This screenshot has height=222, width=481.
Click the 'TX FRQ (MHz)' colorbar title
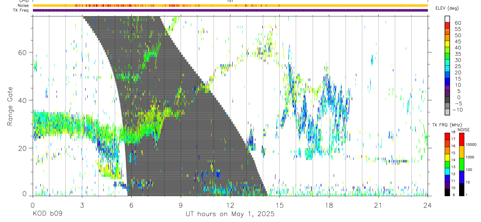click(x=446, y=125)
